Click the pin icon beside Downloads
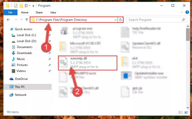The image size is (192, 119). point(50,53)
